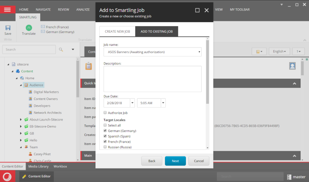Collapse the Main section chevron
309x182 pixels.
pyautogui.click(x=294, y=156)
